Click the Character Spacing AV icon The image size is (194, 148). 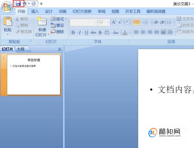[107, 33]
